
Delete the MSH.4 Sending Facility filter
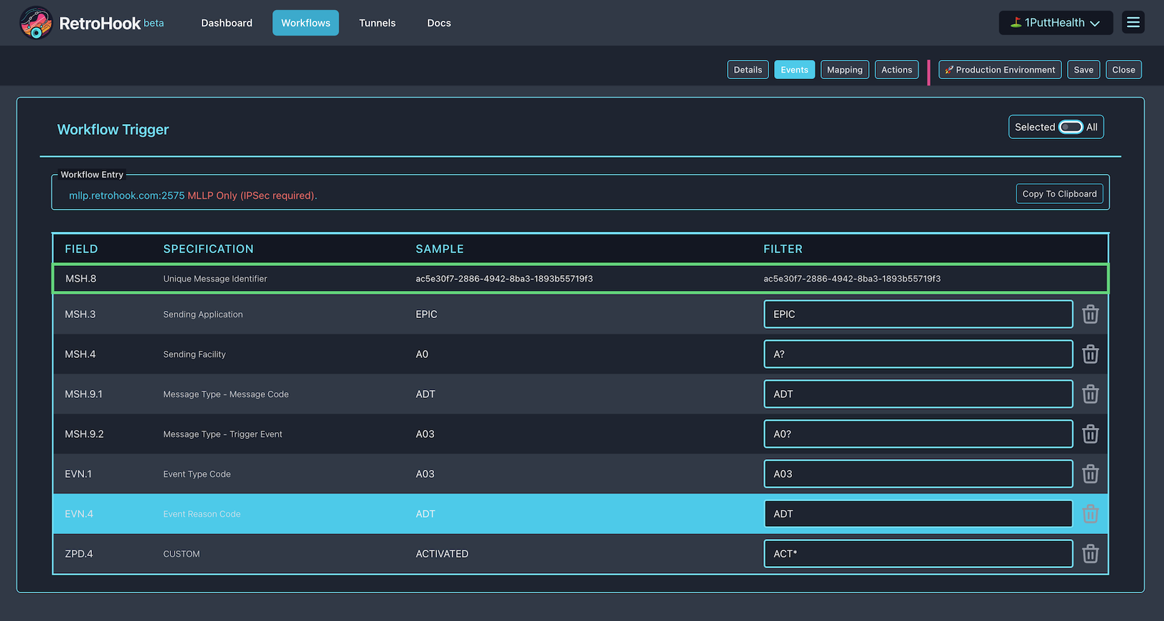(1090, 354)
